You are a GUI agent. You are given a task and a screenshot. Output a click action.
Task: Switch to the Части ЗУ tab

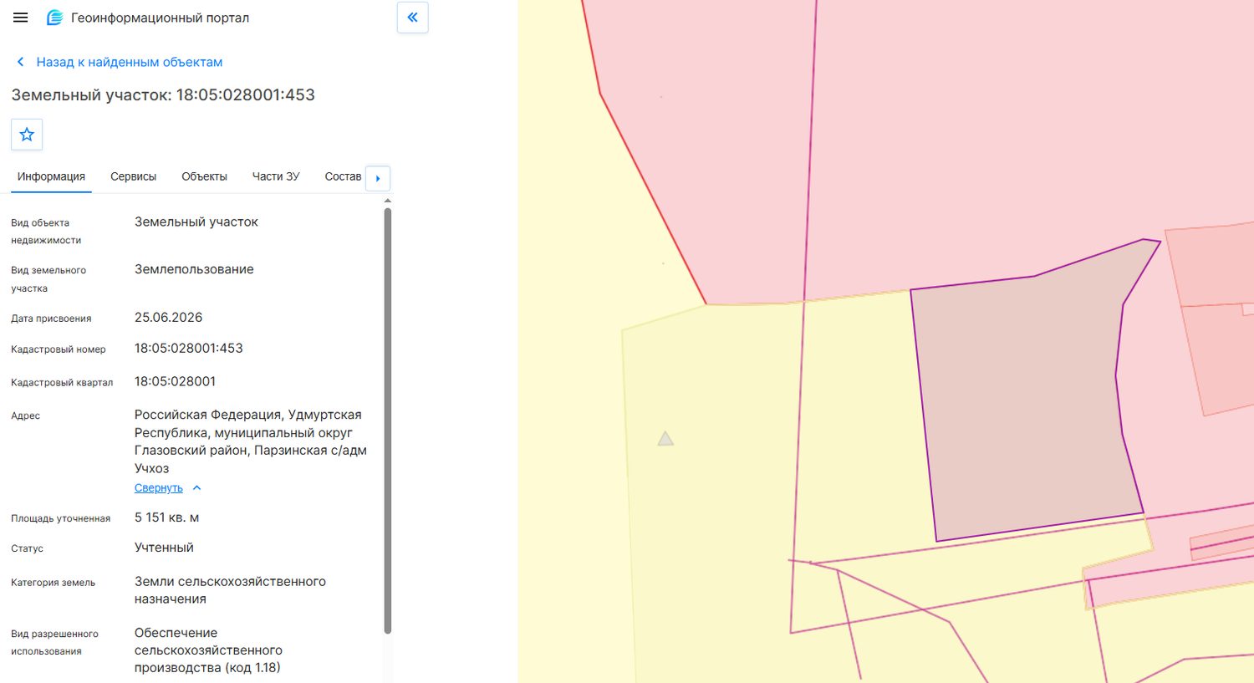click(276, 176)
